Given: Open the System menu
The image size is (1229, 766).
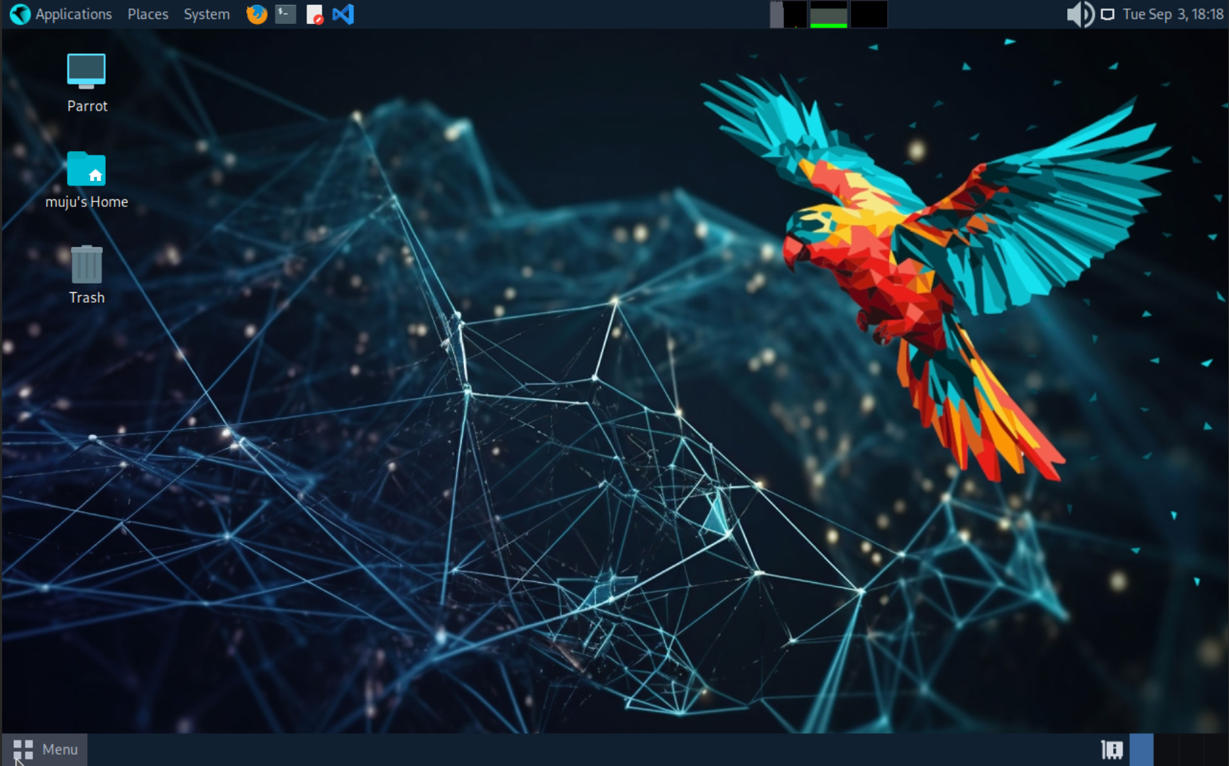Looking at the screenshot, I should tap(206, 14).
